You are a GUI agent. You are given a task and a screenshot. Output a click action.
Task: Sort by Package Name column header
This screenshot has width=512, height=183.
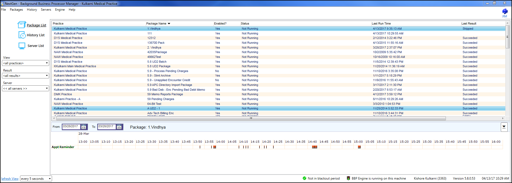point(158,23)
